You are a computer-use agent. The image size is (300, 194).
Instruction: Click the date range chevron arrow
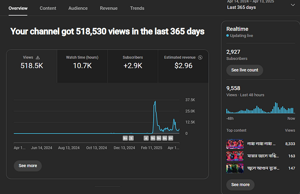pos(293,5)
